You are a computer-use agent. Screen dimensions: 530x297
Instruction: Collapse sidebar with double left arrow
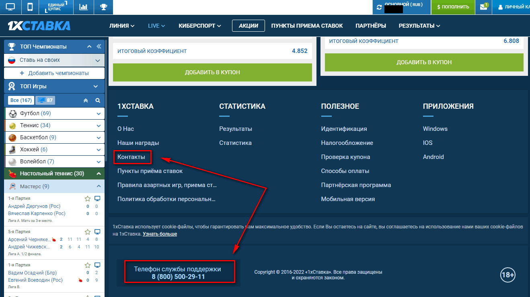(99, 47)
